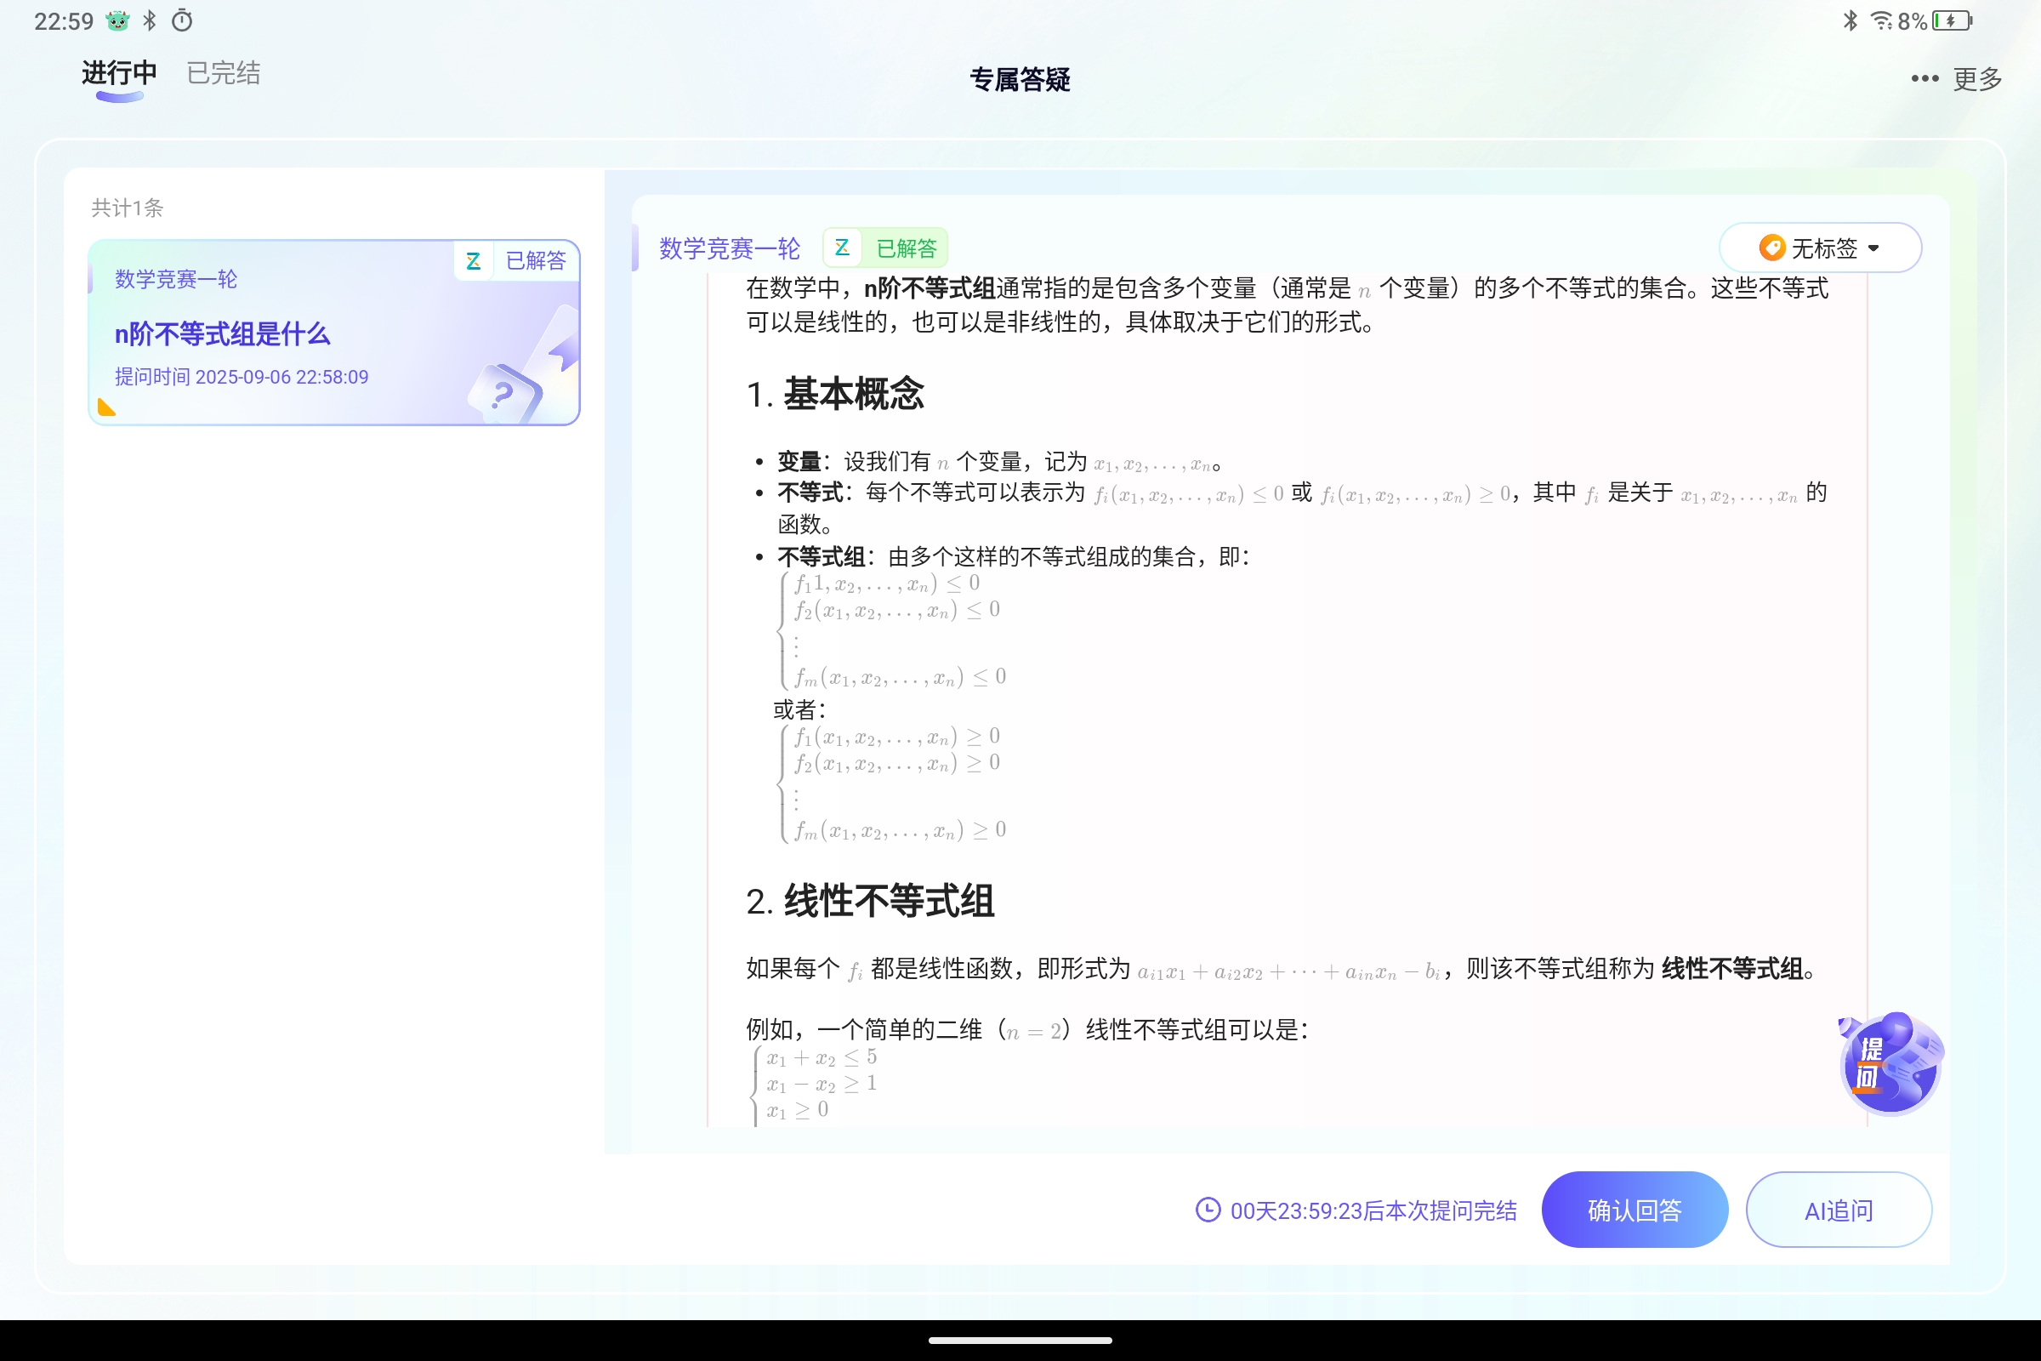This screenshot has width=2041, height=1361.
Task: Select the 进行中 tab
Action: [119, 73]
